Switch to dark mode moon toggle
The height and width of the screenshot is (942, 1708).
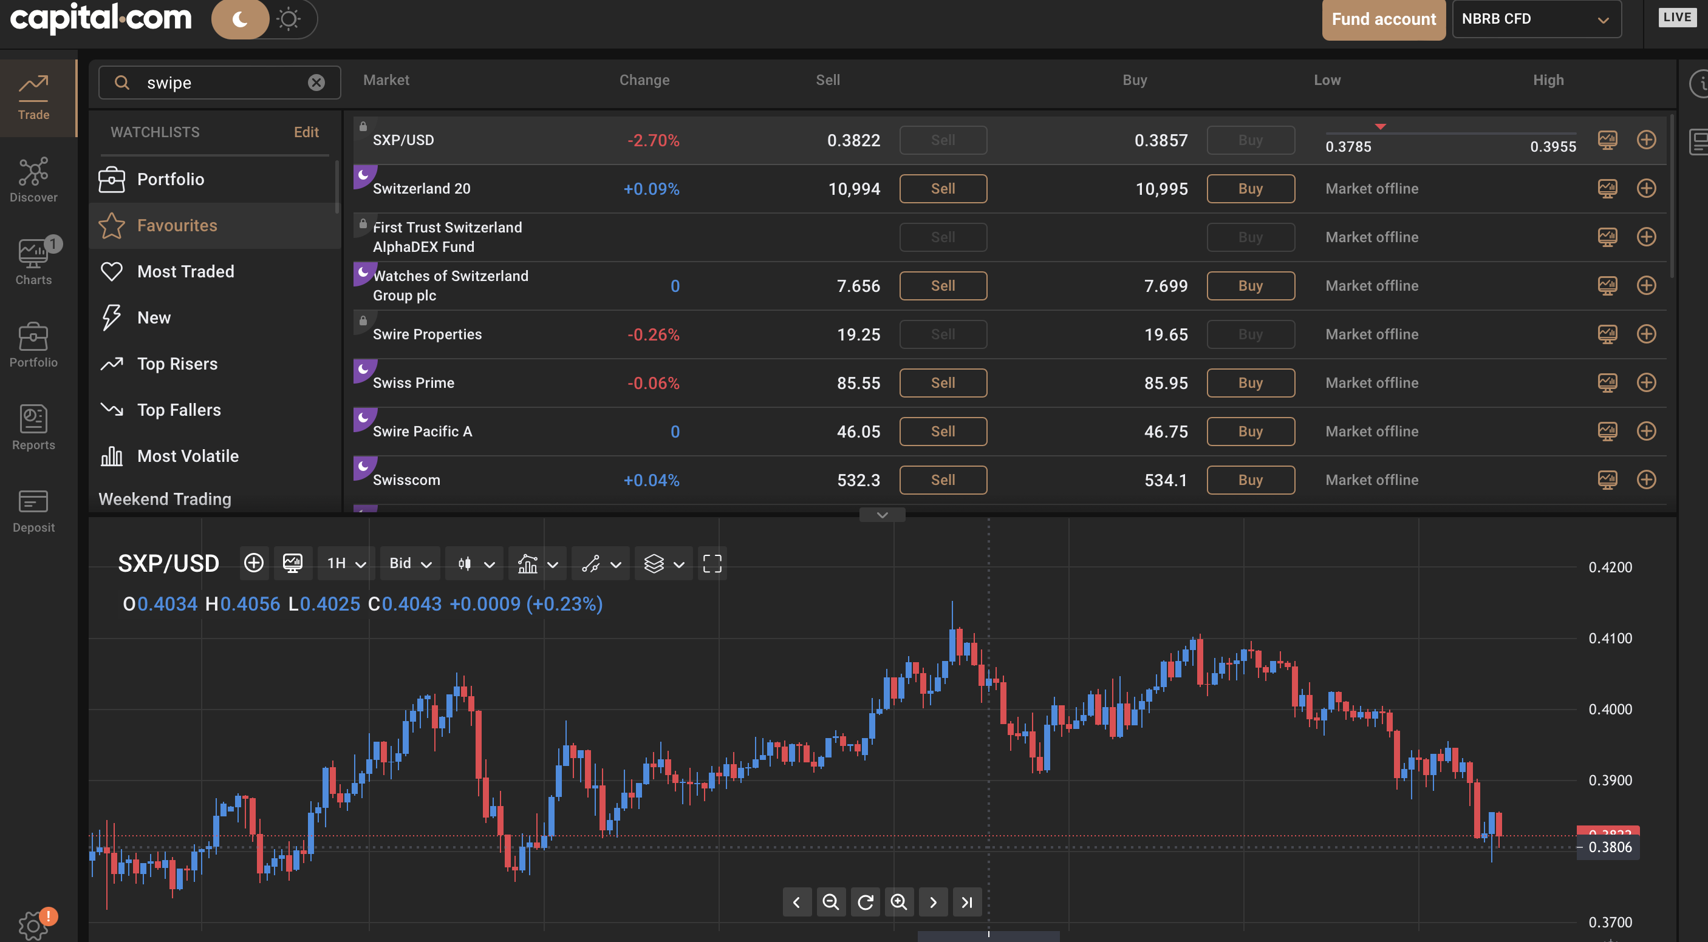click(x=240, y=19)
